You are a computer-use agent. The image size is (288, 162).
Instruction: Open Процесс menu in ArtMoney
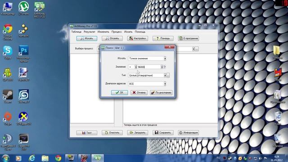[x=117, y=32]
